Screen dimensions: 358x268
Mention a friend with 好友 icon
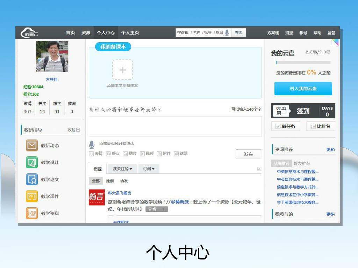pyautogui.click(x=108, y=154)
